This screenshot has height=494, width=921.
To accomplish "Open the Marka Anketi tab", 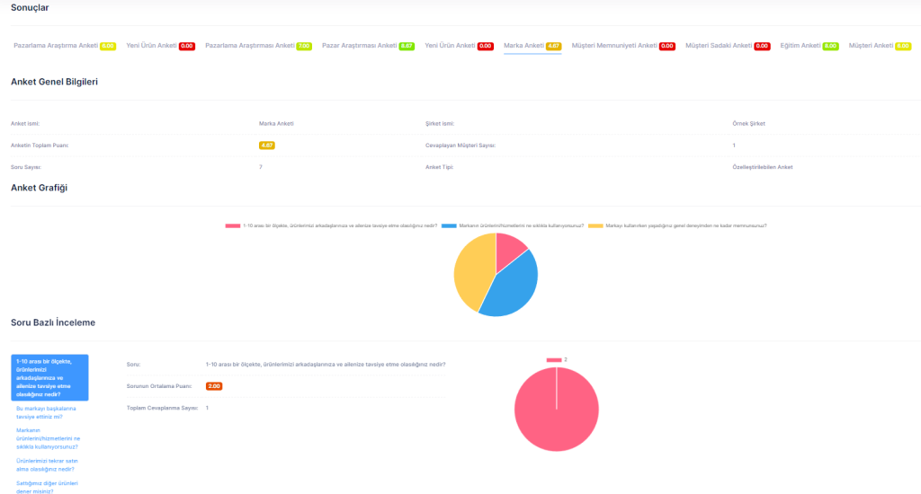I will (532, 46).
